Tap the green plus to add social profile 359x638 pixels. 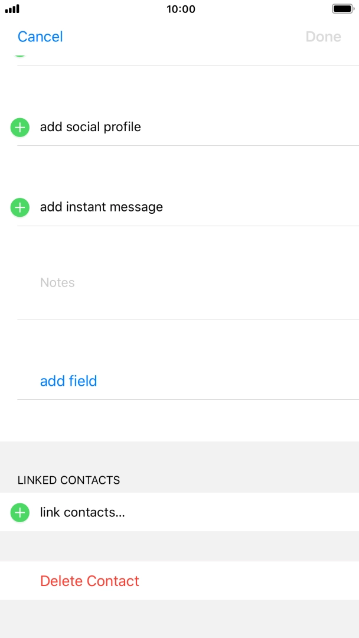tap(19, 127)
